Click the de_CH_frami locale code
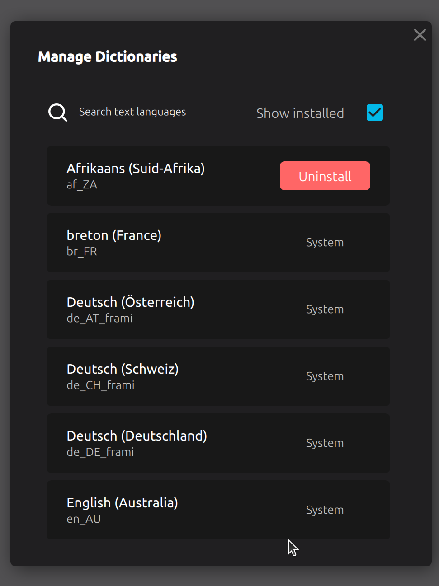 100,385
